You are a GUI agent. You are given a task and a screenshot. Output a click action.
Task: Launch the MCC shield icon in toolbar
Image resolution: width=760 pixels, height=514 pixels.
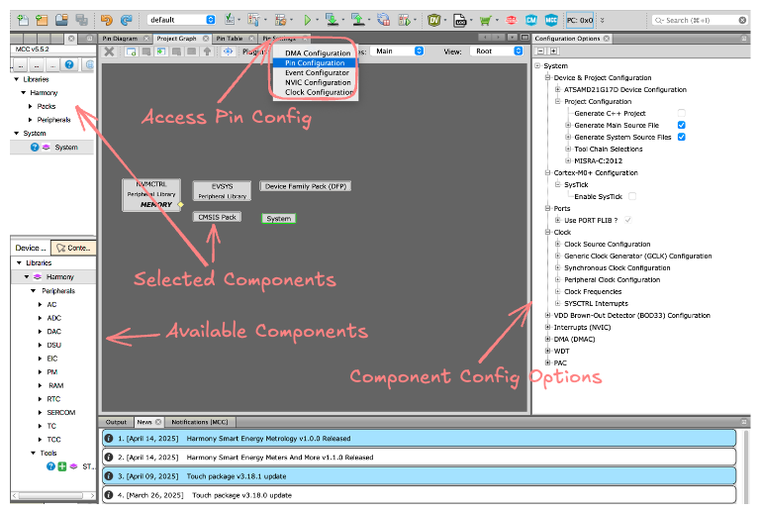pos(551,20)
